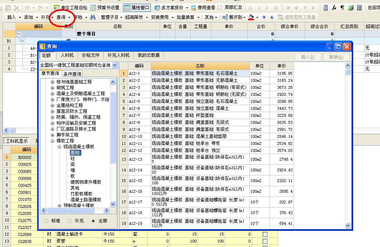Click the 费用查看 fee view icon
The width and height of the screenshot is (380, 247).
193,8
